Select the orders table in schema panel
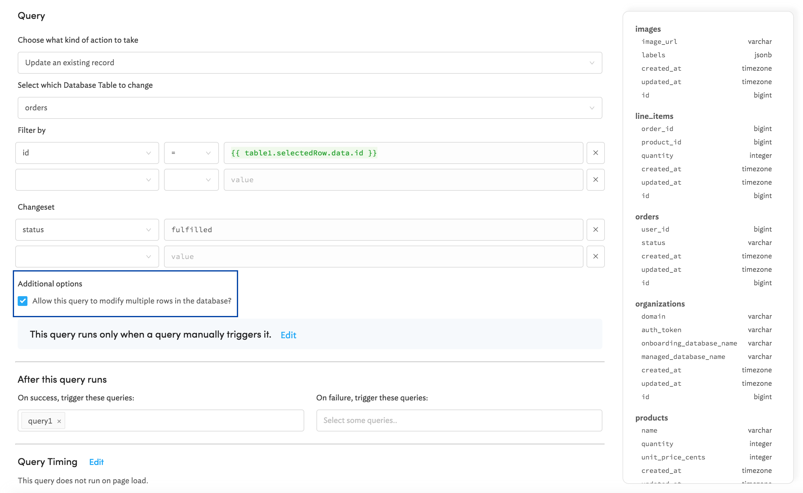Screen dimensions: 803x493 pyautogui.click(x=647, y=217)
